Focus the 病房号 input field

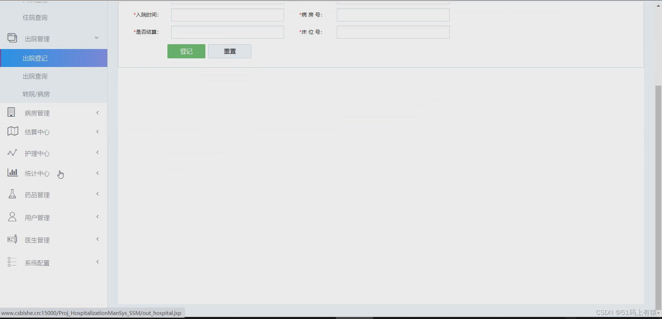(393, 15)
